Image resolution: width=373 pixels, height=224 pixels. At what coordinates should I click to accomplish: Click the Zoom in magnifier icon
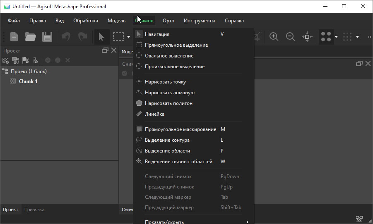tap(274, 37)
